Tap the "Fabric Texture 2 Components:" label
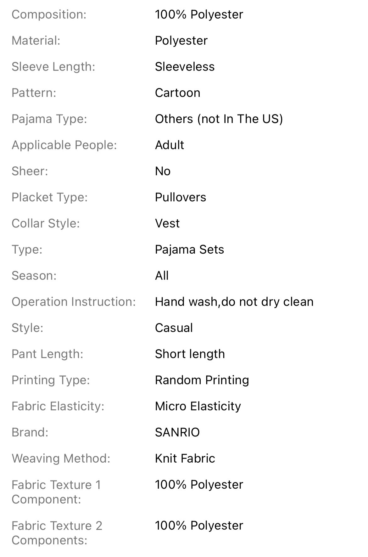Screen dimensions: 368x557 point(57,533)
